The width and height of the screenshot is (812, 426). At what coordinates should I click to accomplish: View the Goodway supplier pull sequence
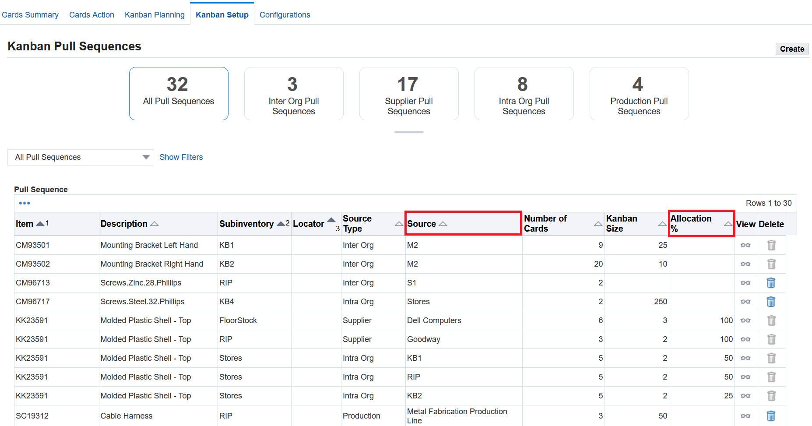tap(745, 339)
